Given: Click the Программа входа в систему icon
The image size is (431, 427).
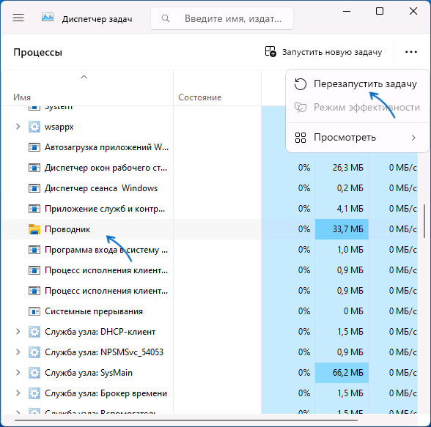Looking at the screenshot, I should click(34, 250).
